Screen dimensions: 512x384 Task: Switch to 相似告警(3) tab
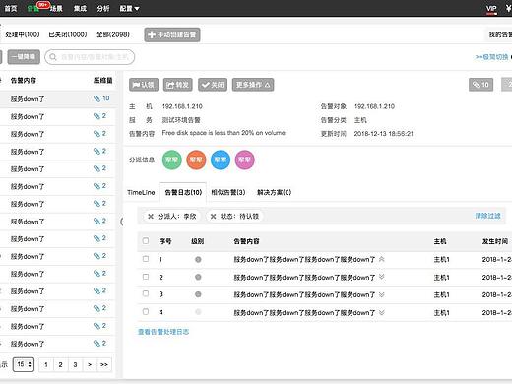coord(228,192)
